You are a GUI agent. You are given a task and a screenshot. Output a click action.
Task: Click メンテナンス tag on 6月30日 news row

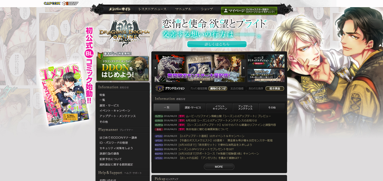tap(159, 121)
